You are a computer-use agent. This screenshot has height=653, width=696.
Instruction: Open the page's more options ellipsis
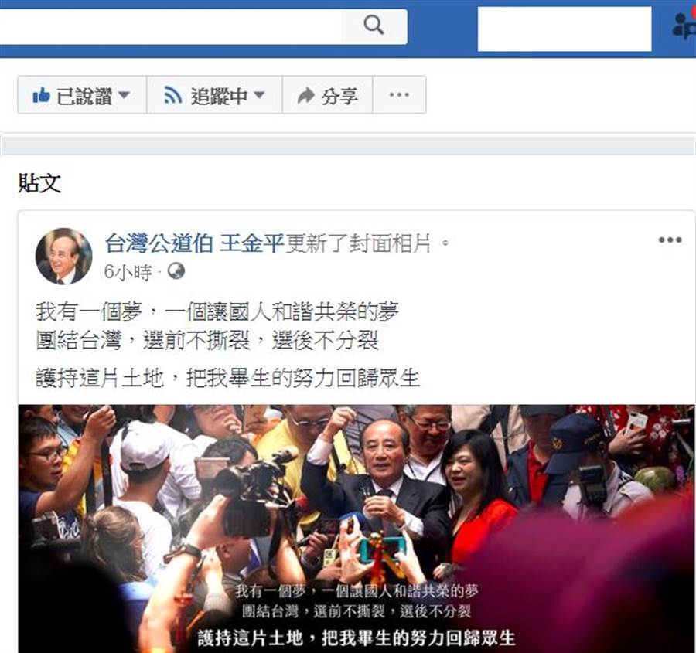pyautogui.click(x=399, y=94)
